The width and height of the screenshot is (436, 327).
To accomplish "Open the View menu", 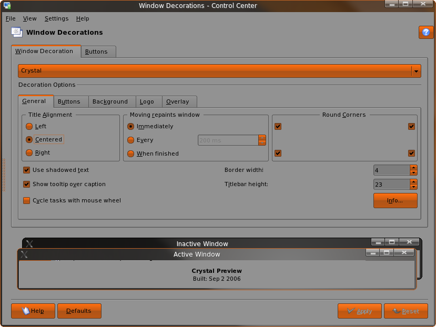I will coord(30,18).
